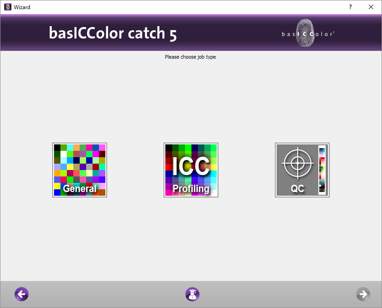Screen dimensions: 382x308
Task: Proceed using the forward arrow button
Action: coord(363,294)
